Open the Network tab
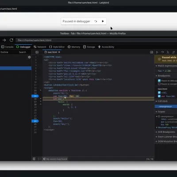Viewport: 177px width, 177px height. [x=40, y=47]
